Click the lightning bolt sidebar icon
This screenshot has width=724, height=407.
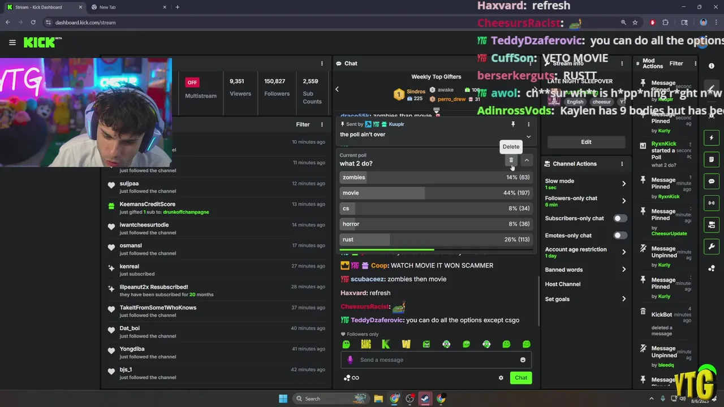pos(712,138)
